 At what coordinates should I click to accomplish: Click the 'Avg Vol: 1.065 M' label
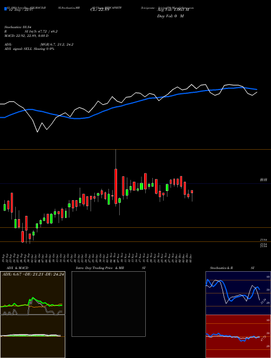(173, 10)
